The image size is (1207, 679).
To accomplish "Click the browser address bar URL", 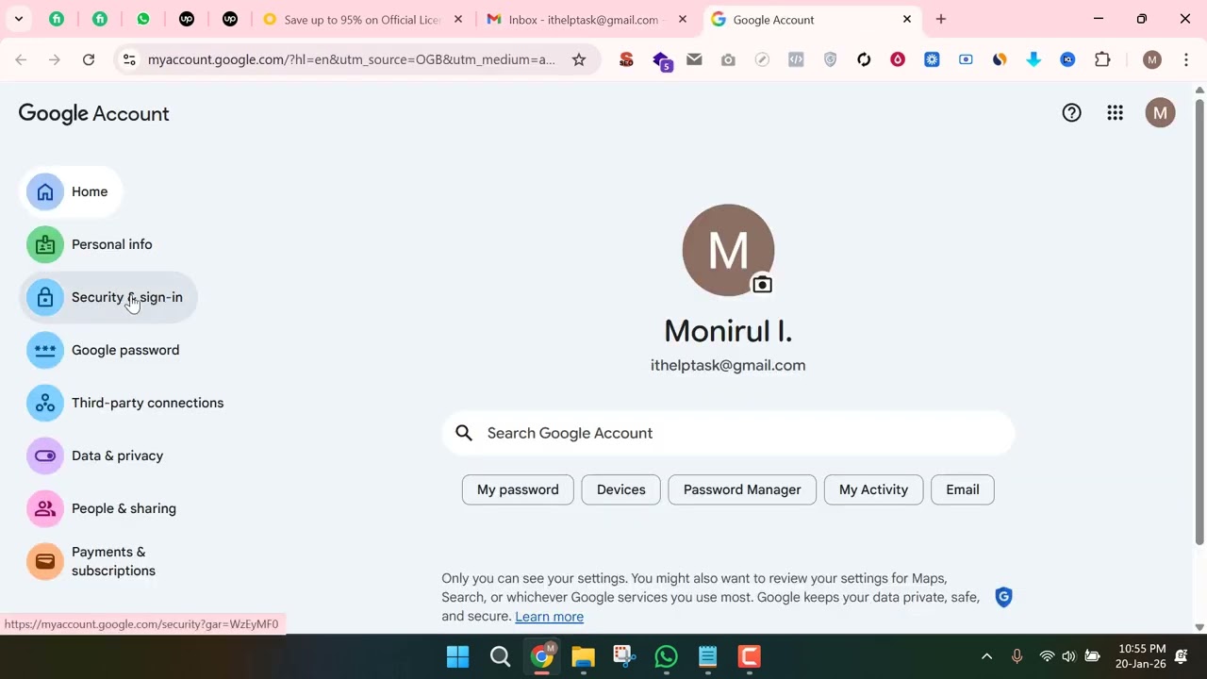I will point(351,59).
